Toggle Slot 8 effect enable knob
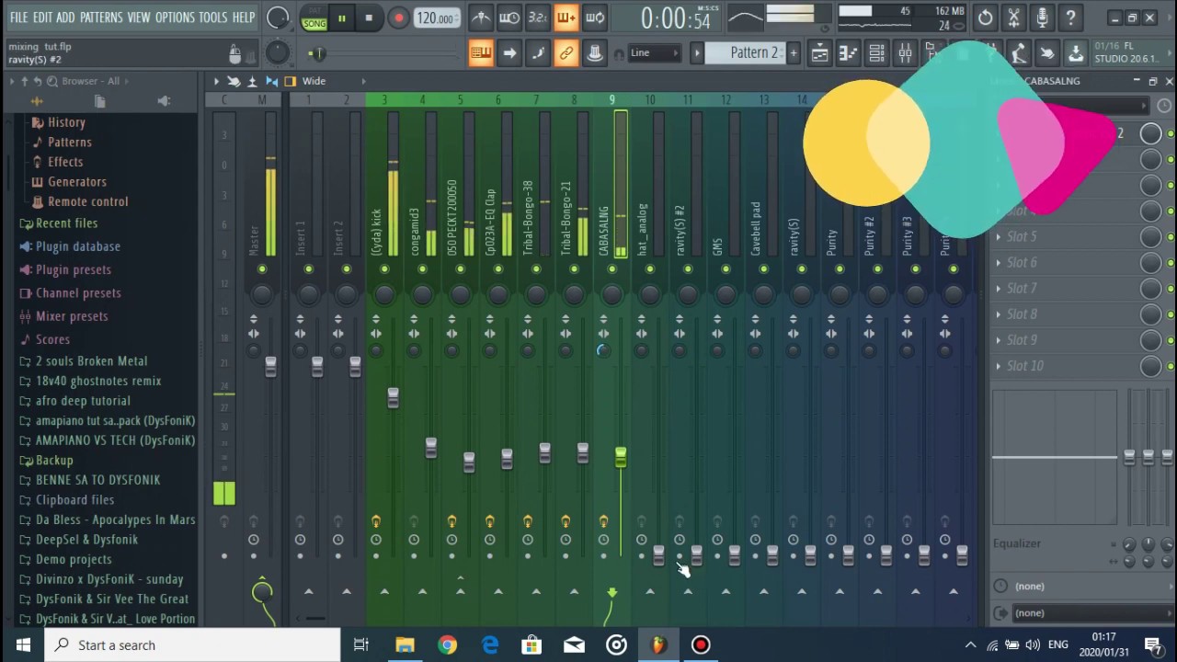Screen dimensions: 1177x662 (1150, 314)
